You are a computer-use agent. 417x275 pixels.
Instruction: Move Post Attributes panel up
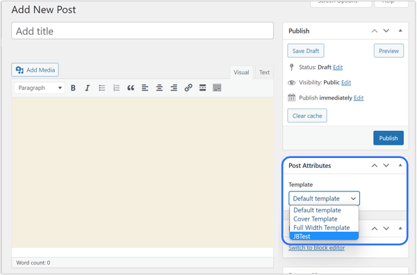(375, 166)
